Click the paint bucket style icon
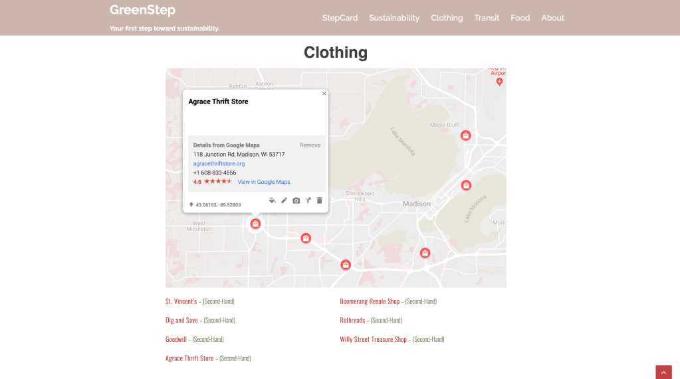The width and height of the screenshot is (680, 379). (x=272, y=200)
